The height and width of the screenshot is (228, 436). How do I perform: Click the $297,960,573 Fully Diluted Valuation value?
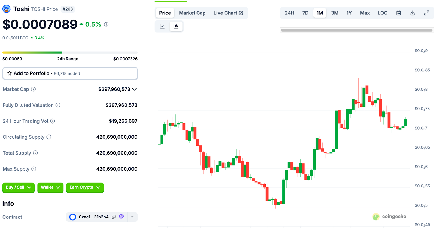point(122,105)
